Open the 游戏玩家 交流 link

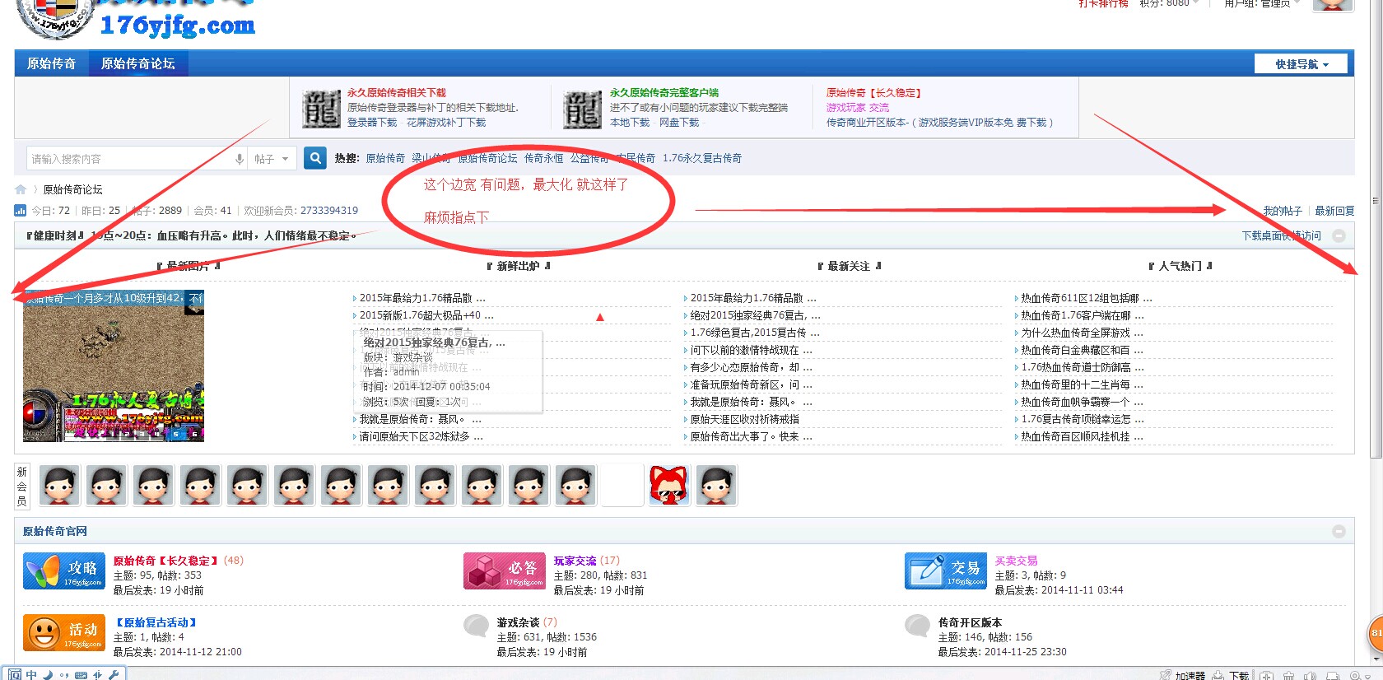click(x=858, y=108)
